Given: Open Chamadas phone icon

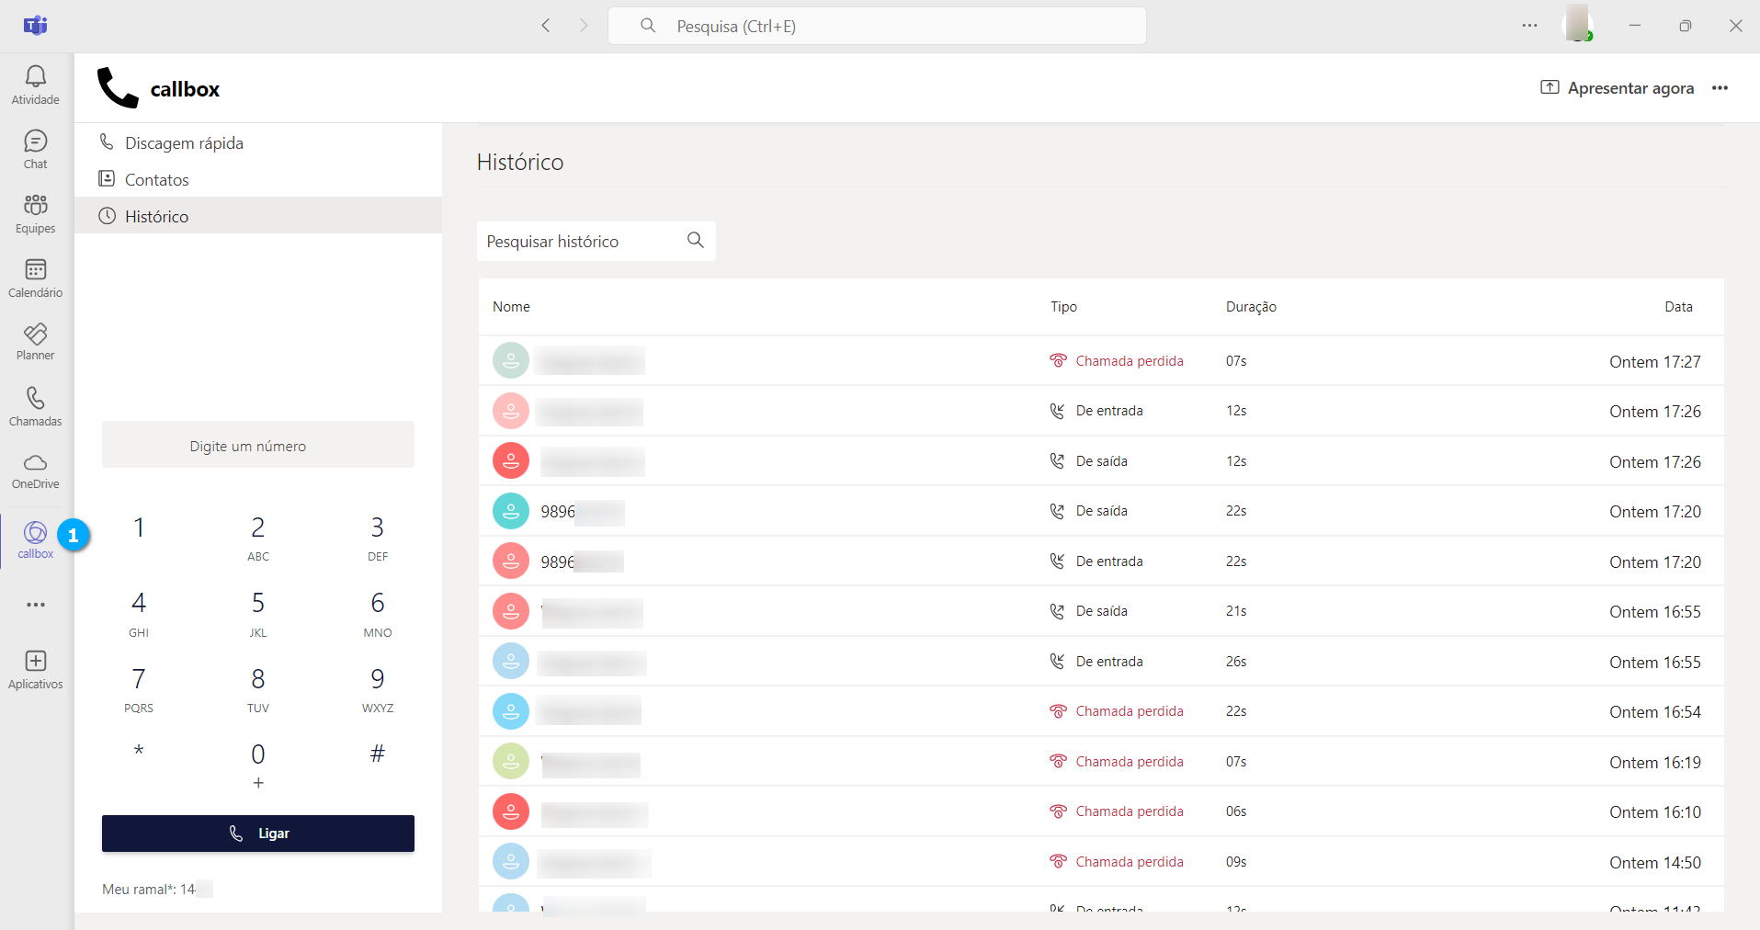Looking at the screenshot, I should click(x=35, y=406).
